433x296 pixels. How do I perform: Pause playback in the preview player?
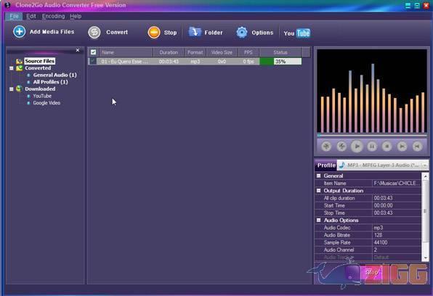pos(372,147)
